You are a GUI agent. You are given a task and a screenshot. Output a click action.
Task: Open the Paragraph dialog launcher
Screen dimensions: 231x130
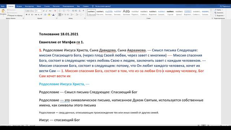click(x=85, y=18)
